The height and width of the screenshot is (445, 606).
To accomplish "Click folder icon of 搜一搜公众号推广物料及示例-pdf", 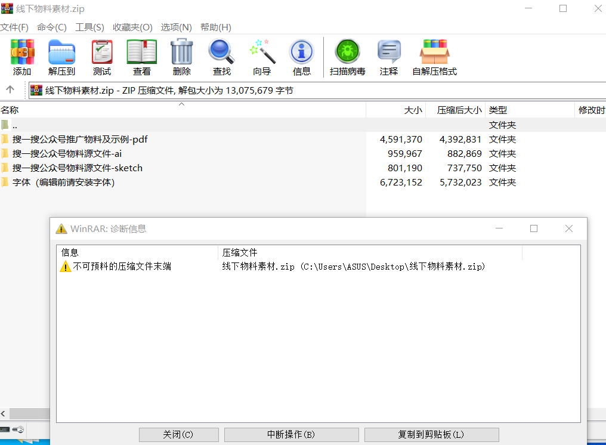I will point(5,139).
